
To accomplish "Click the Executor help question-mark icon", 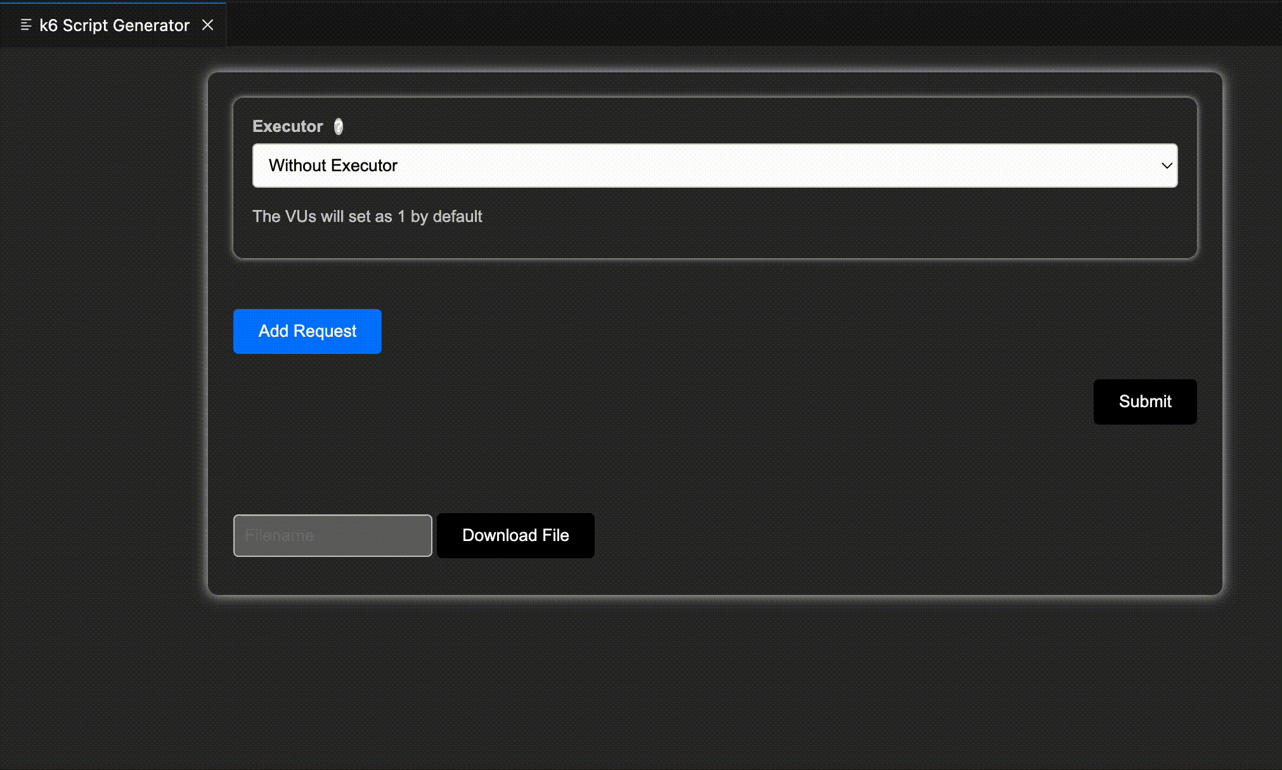I will coord(339,127).
